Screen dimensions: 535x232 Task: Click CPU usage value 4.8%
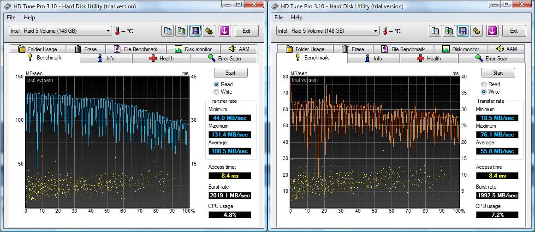[x=230, y=215]
